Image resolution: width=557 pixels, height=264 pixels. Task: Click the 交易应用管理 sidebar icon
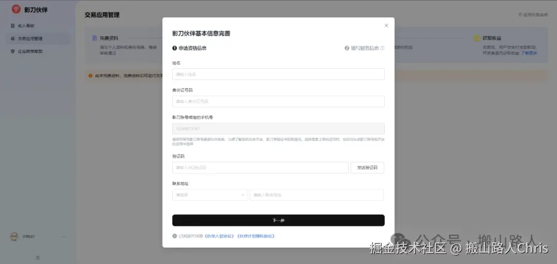(13, 38)
